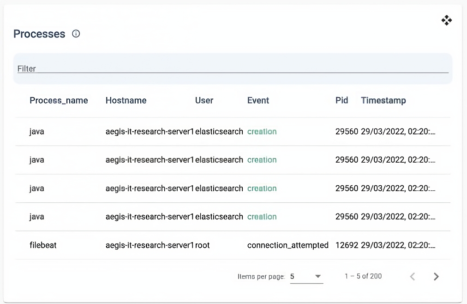Click the Filter input field

(233, 68)
